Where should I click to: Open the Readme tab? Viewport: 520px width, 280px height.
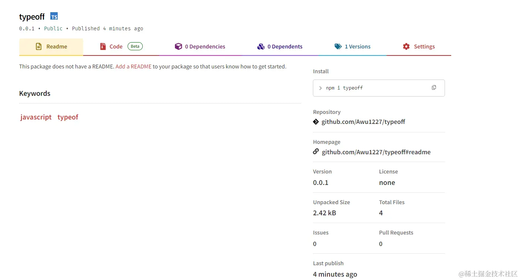pyautogui.click(x=51, y=47)
